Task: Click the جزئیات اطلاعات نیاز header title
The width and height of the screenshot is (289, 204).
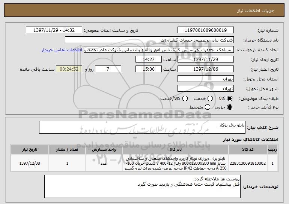Action: tap(256, 10)
